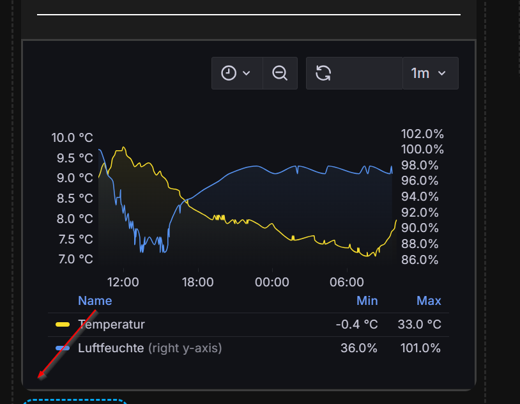Viewport: 520px width, 404px height.
Task: Zoom out the time range
Action: tap(280, 73)
